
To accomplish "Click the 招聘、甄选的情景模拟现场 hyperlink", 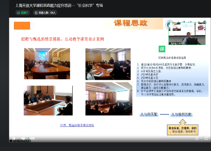I will tap(77, 125).
